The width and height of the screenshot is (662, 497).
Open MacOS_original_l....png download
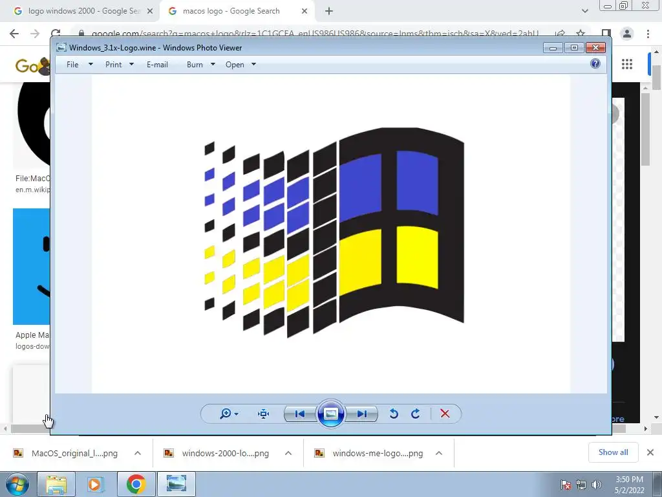75,454
